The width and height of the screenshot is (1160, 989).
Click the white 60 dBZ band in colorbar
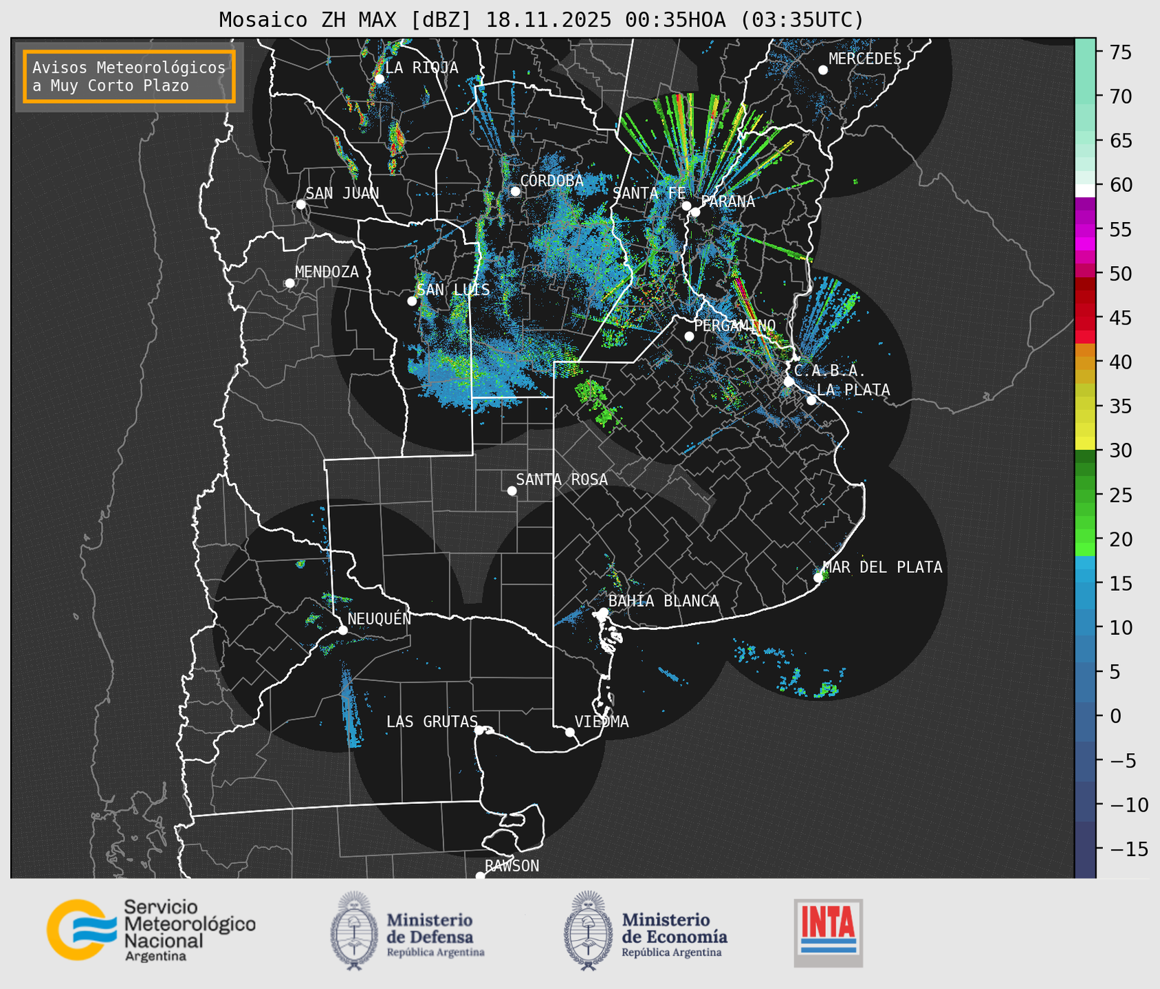click(1085, 191)
